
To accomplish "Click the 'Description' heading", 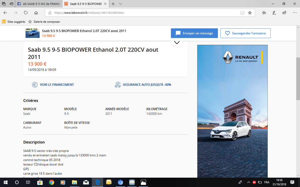I will pos(34,142).
